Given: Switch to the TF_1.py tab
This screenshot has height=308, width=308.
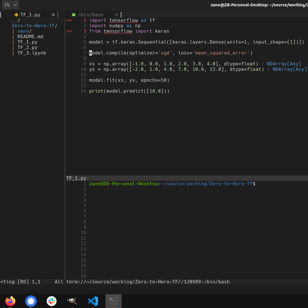Looking at the screenshot, I should pos(30,15).
